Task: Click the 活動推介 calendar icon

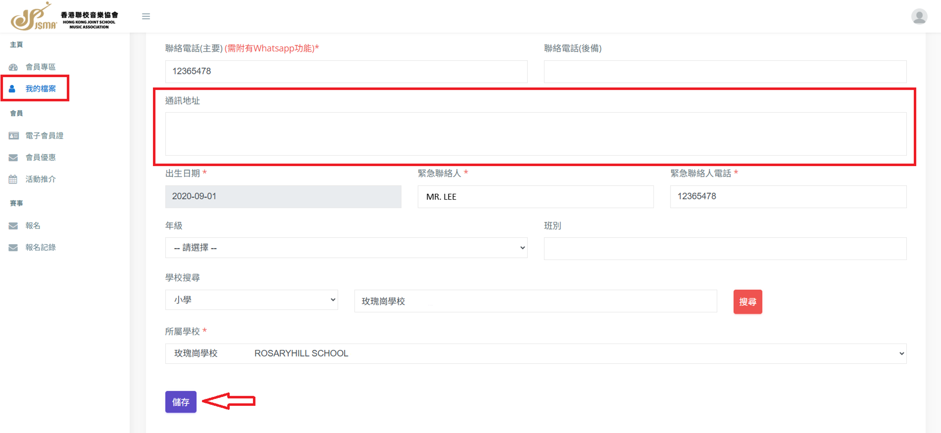Action: 13,179
